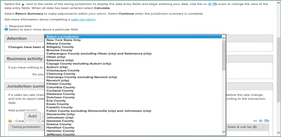Click the minus collapse icon above the Sales & use tax column
The width and height of the screenshot is (281, 137).
255,121
